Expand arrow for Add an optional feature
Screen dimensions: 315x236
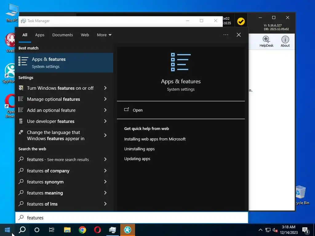click(x=106, y=110)
